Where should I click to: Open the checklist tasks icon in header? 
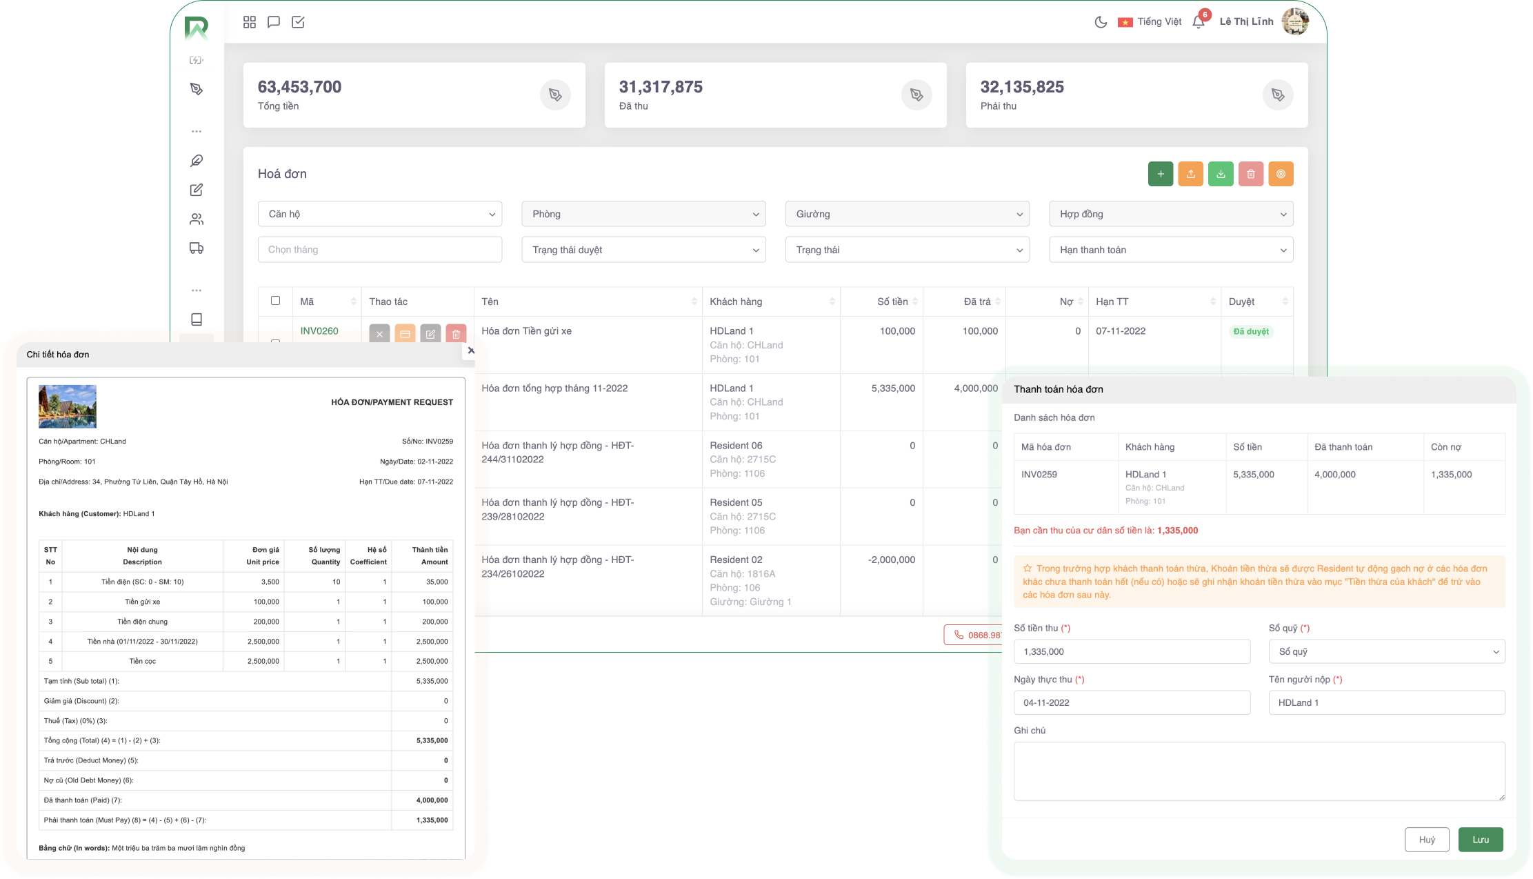(x=298, y=22)
